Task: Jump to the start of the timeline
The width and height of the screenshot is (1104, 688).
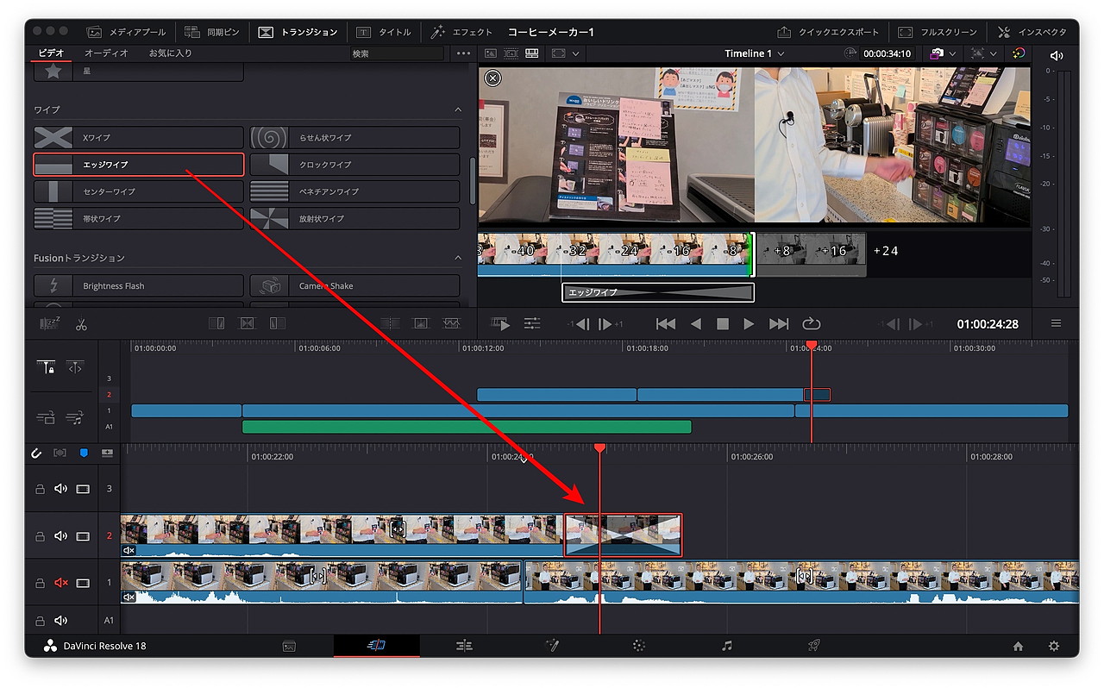Action: [665, 324]
